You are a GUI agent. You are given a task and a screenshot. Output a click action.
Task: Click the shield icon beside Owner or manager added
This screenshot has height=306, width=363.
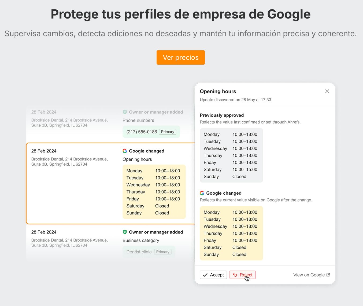tap(125, 232)
